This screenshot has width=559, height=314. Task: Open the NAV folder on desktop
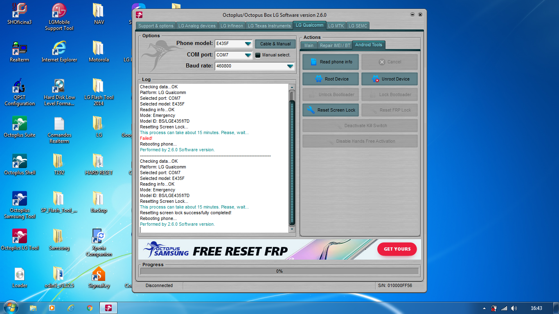click(99, 13)
